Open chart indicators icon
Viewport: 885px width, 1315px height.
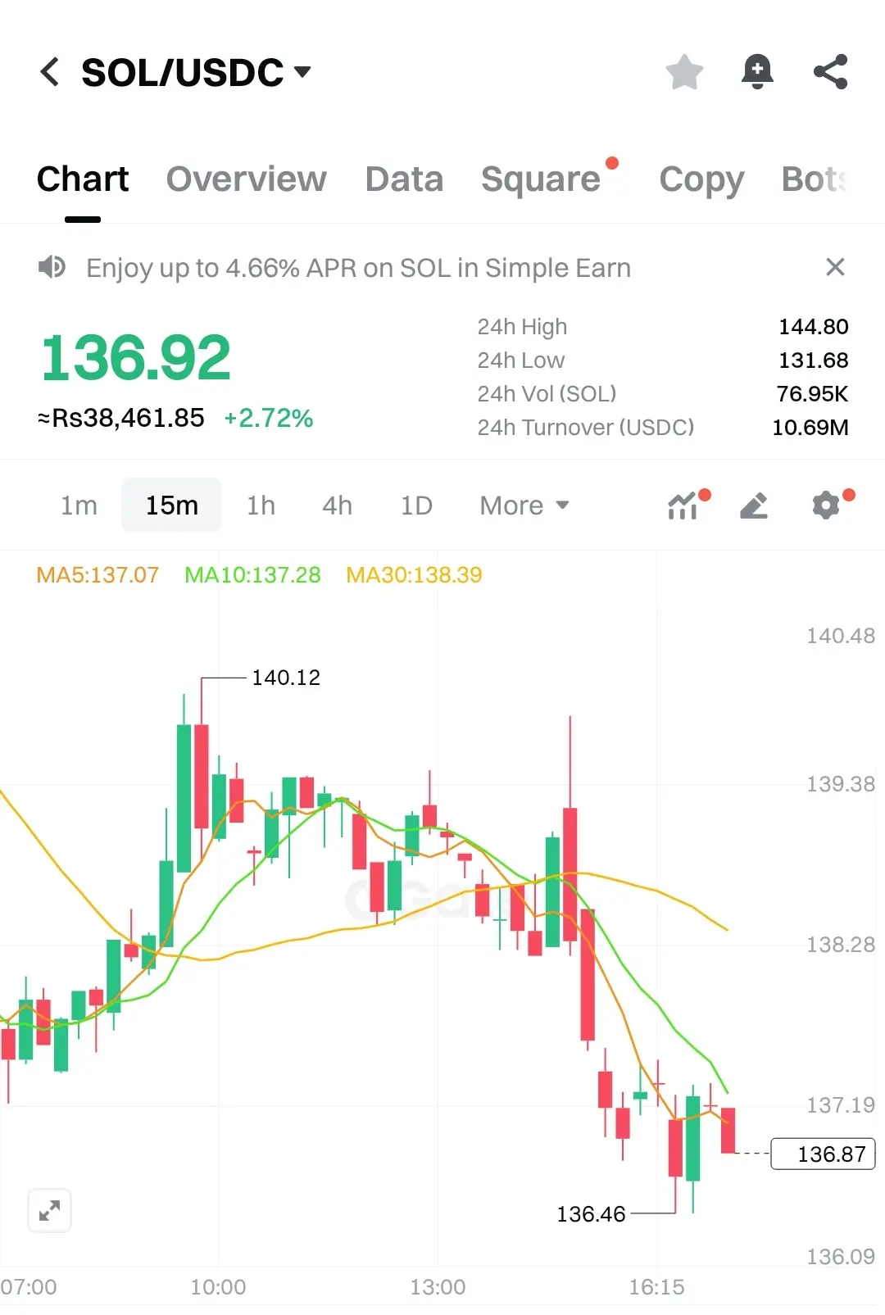click(683, 506)
